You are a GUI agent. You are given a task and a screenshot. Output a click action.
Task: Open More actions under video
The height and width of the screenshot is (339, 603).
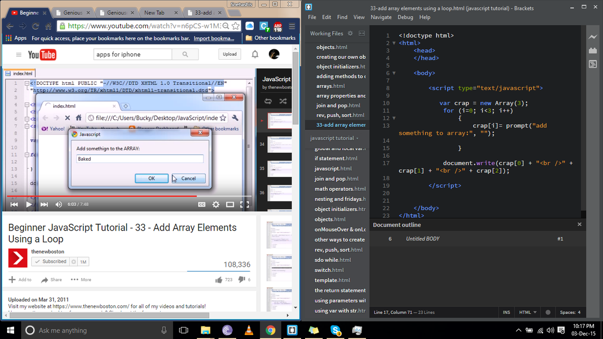point(81,280)
